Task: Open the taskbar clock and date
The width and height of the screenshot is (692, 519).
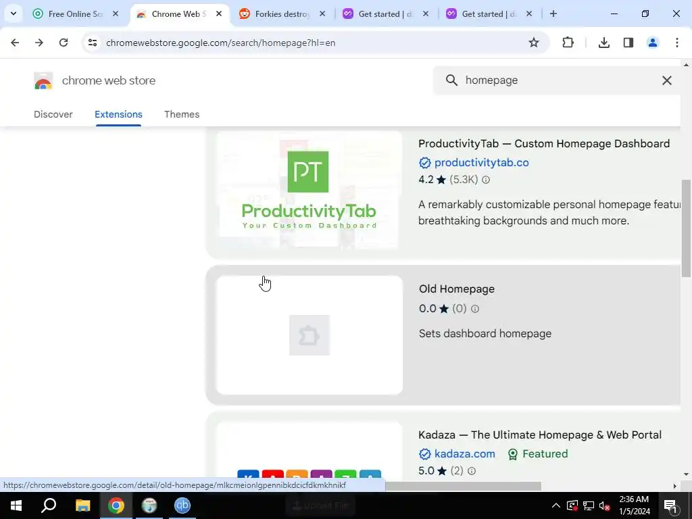Action: 634,505
